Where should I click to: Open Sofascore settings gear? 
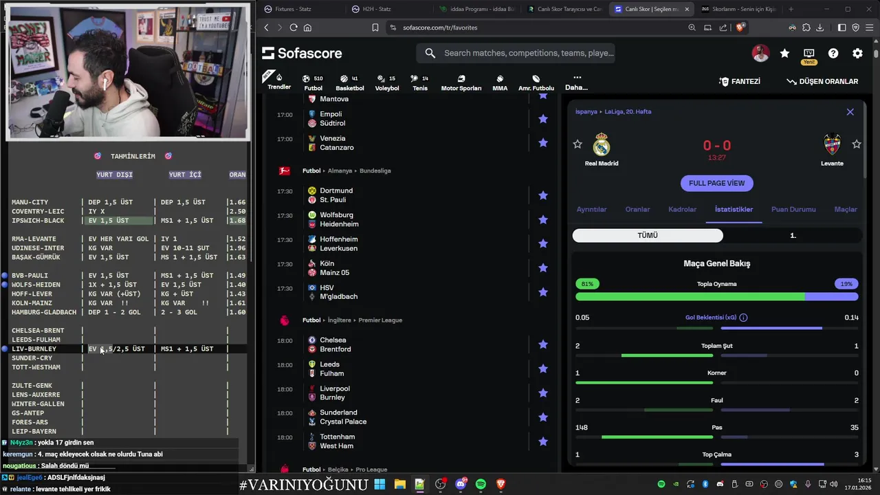pos(857,54)
